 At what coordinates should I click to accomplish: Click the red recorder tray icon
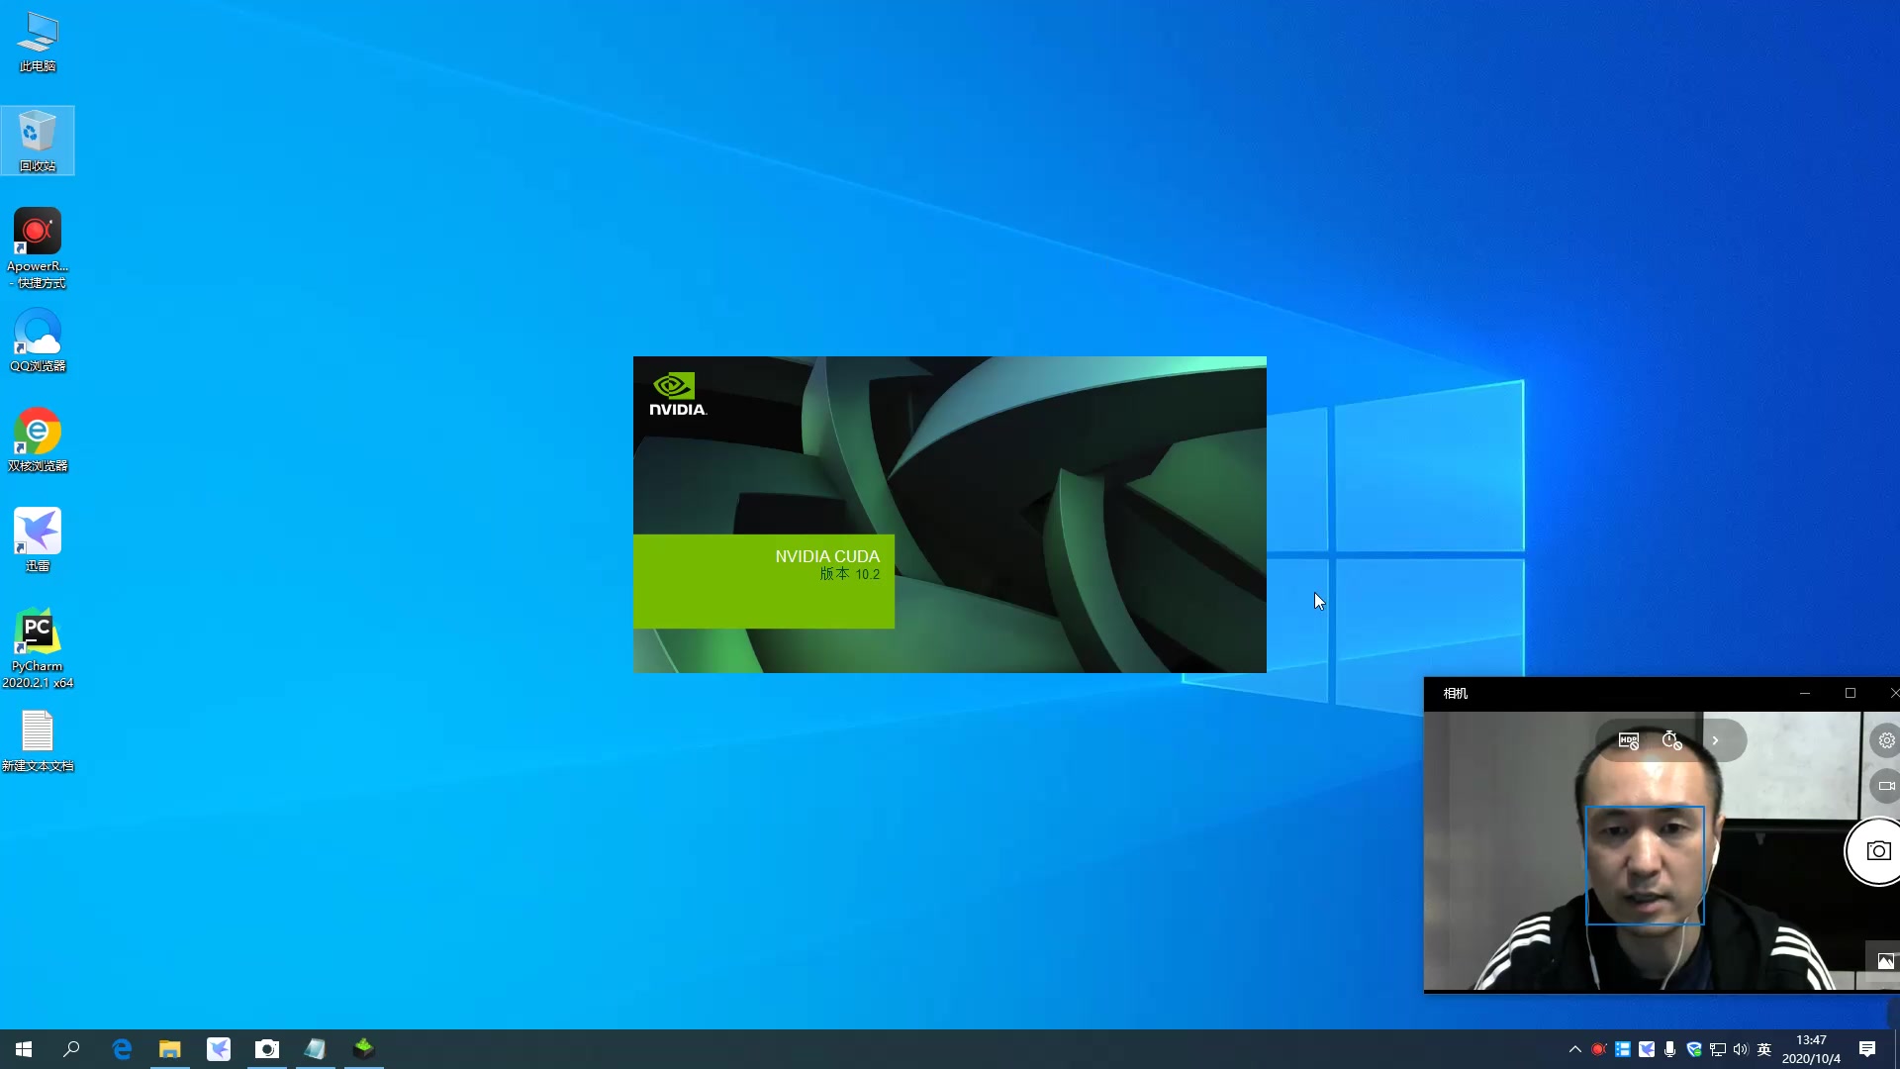[1598, 1049]
